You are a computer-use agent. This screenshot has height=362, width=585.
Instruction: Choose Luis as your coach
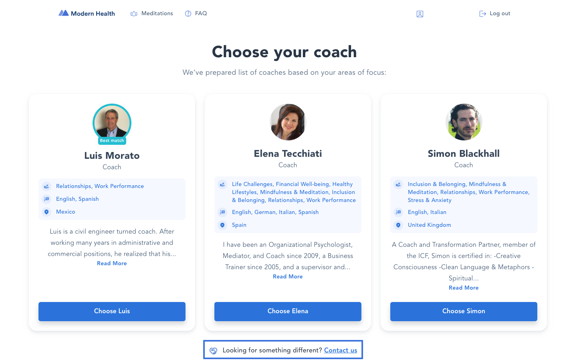coord(112,311)
